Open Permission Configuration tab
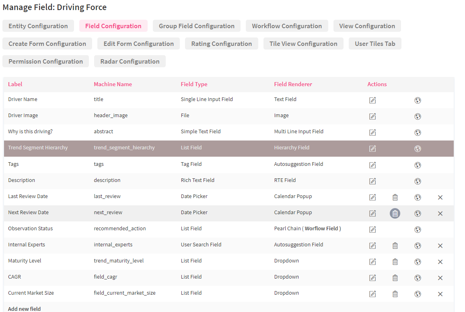This screenshot has width=465, height=312. [46, 62]
